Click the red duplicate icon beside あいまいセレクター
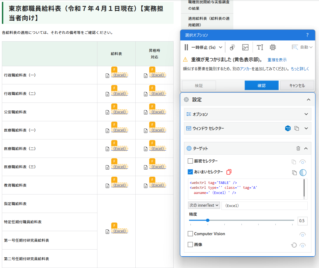 [229, 172]
